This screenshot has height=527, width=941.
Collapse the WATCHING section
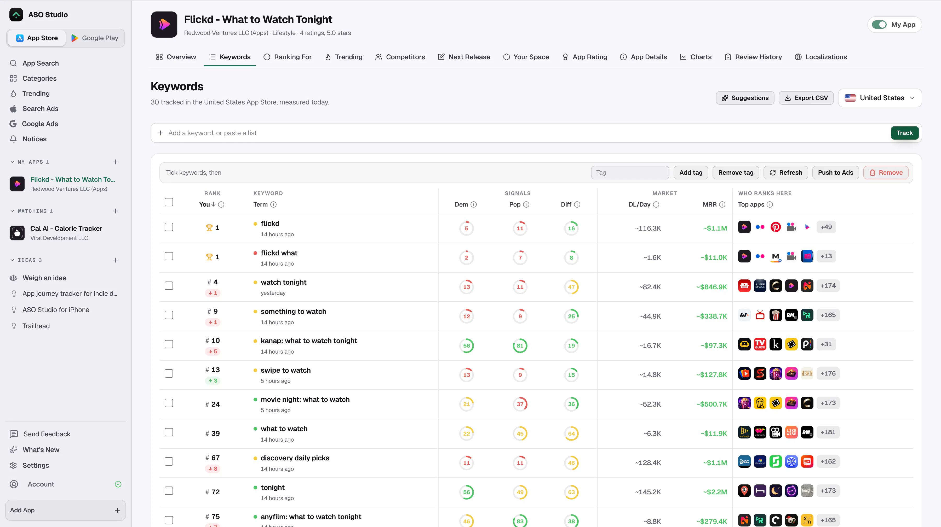[x=12, y=211]
